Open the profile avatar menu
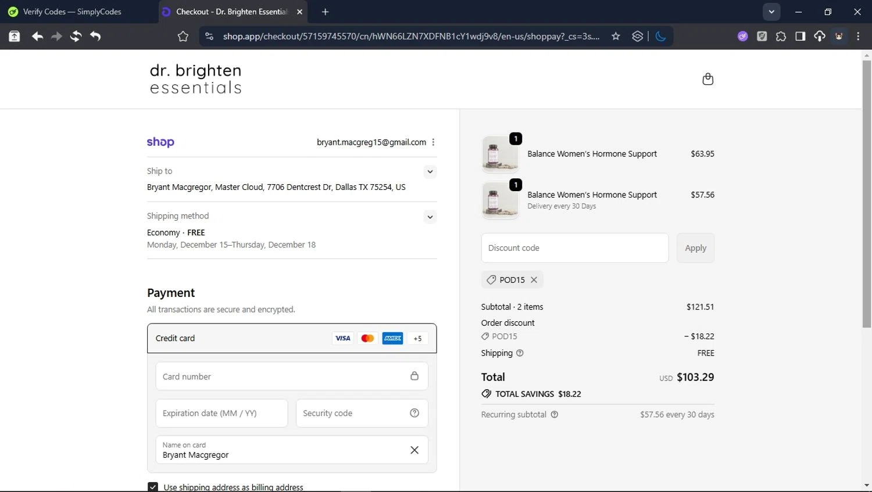 [839, 36]
